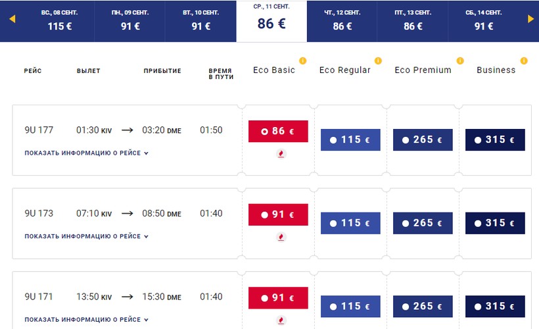
Task: Pick 91 € Eco Basic fare for 9U 171
Action: [x=278, y=297]
